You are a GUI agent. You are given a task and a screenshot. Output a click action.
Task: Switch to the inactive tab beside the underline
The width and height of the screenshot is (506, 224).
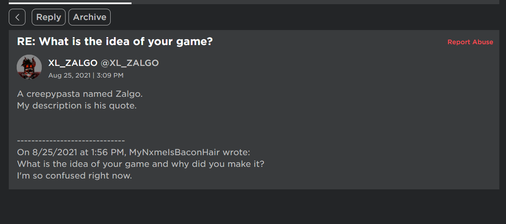pos(315,2)
